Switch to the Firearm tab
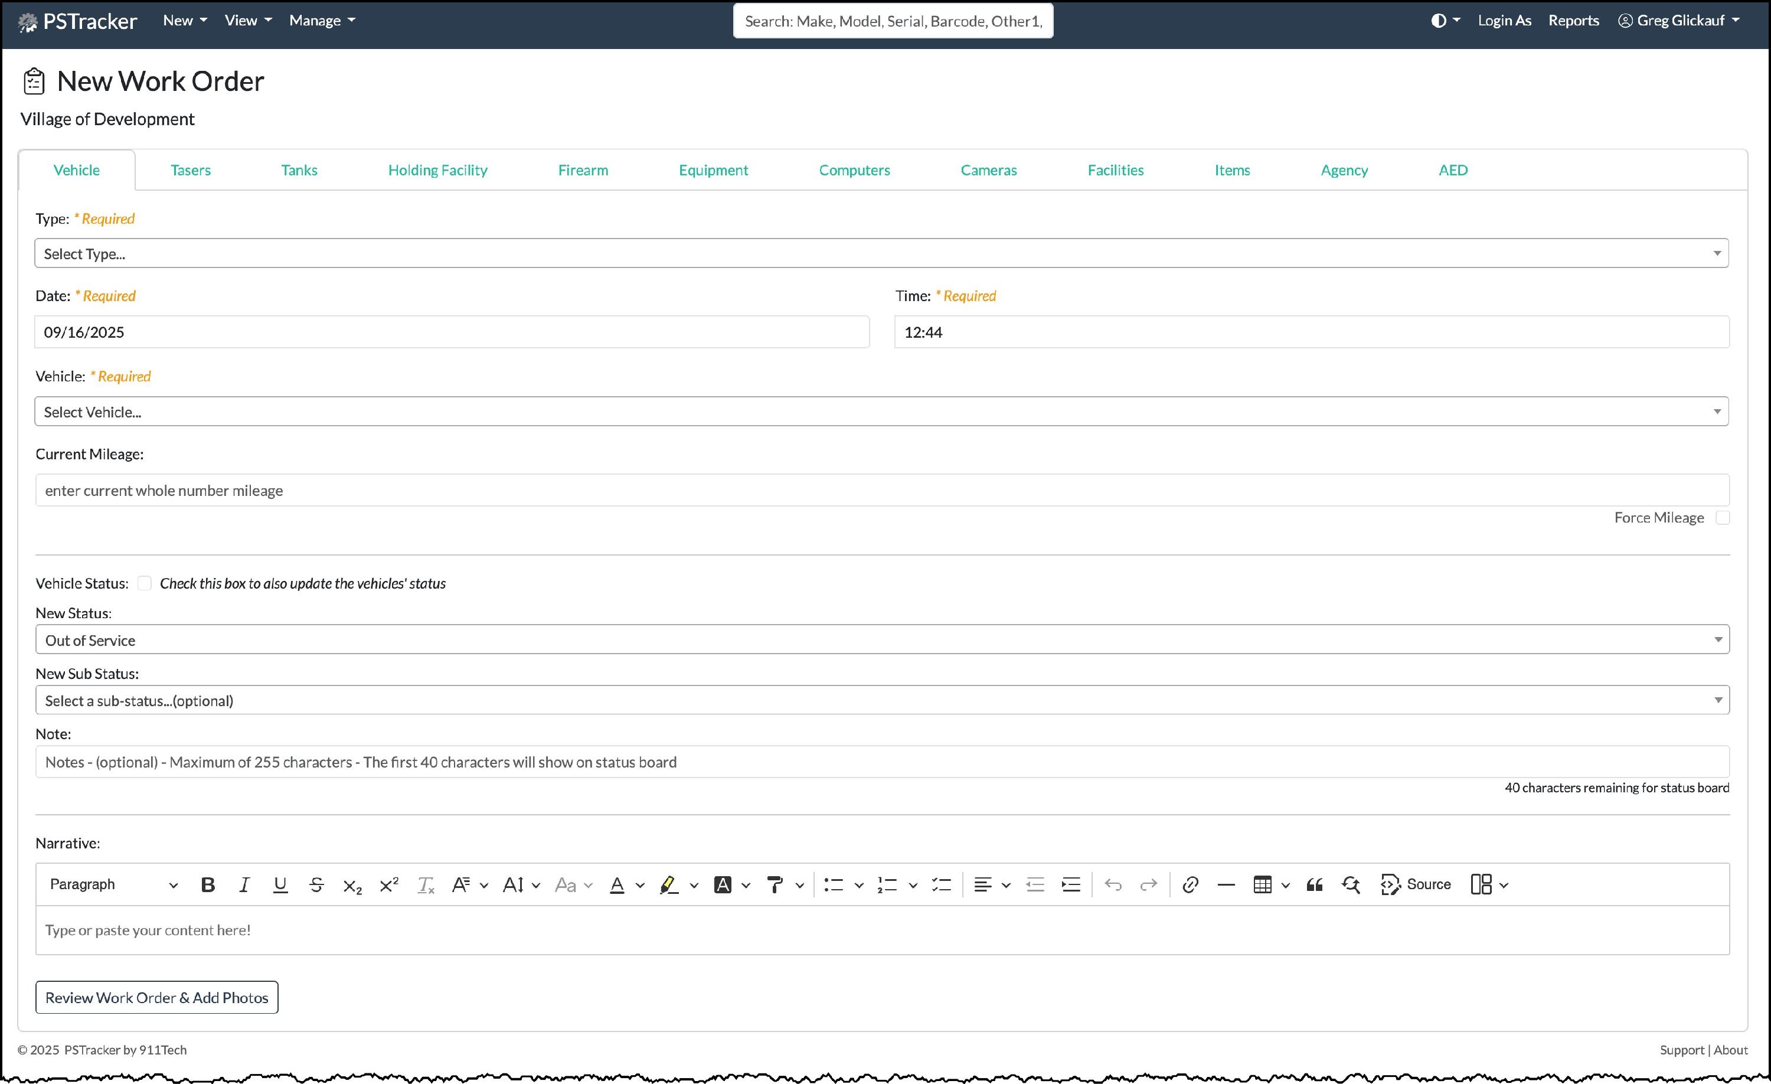 click(583, 169)
